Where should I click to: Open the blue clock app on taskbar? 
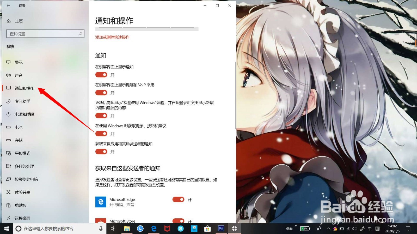(140, 229)
